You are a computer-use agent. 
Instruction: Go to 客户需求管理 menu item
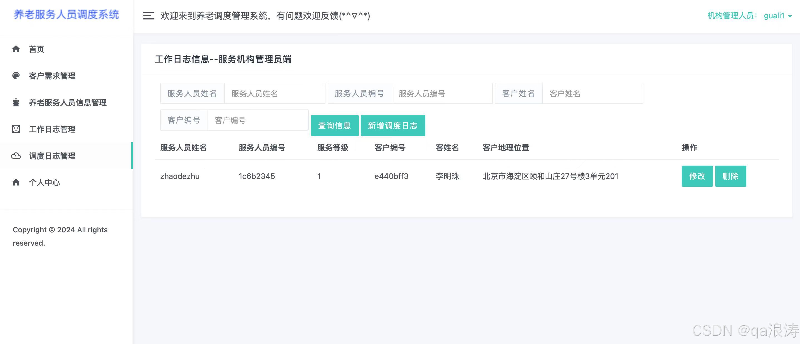point(52,76)
